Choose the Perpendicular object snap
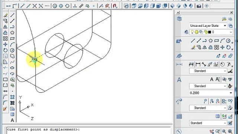The width and height of the screenshot is (238, 134). [75, 6]
